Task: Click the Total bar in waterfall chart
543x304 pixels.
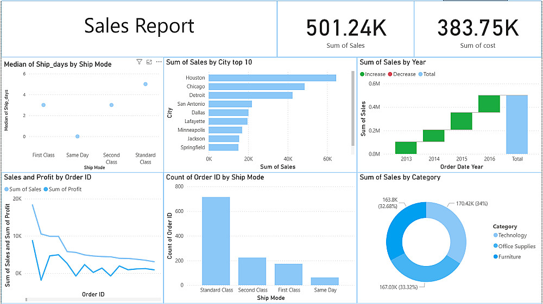Action: click(517, 125)
